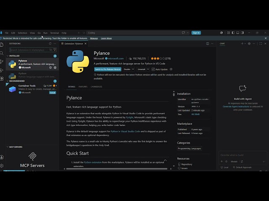This screenshot has height=201, width=269.
Task: Click Switch to Pre-Release Version button
Action: [108, 69]
